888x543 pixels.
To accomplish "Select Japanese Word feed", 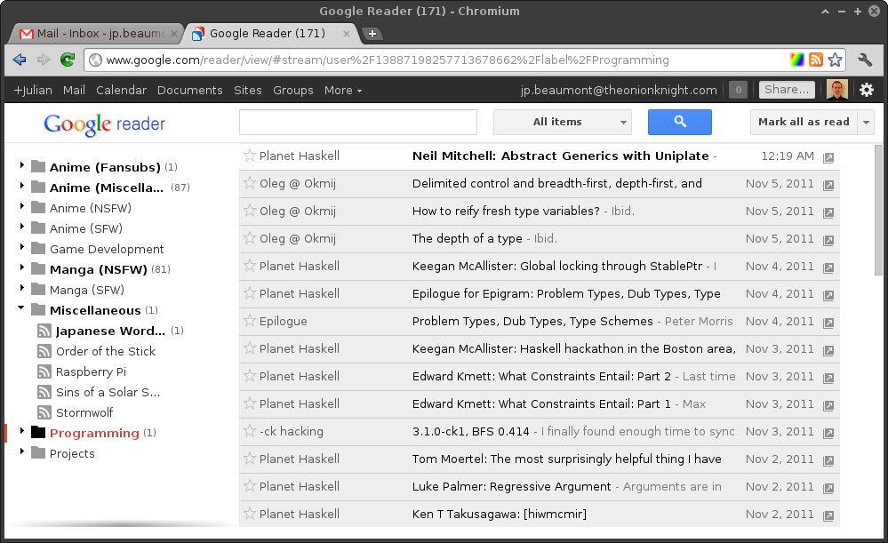I will (110, 331).
